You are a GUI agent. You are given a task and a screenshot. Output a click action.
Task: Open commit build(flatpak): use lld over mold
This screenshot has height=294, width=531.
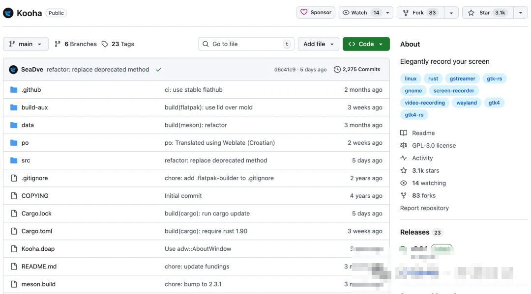(208, 107)
